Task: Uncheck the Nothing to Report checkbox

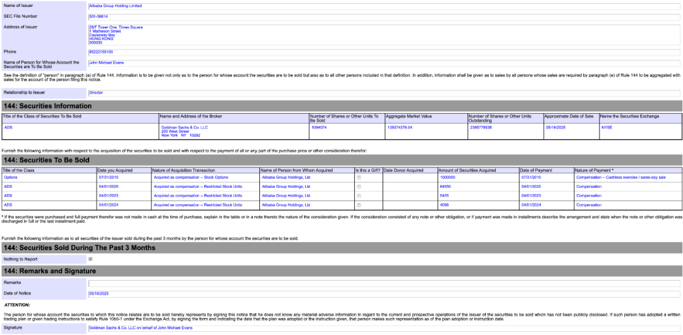Action: (90, 259)
